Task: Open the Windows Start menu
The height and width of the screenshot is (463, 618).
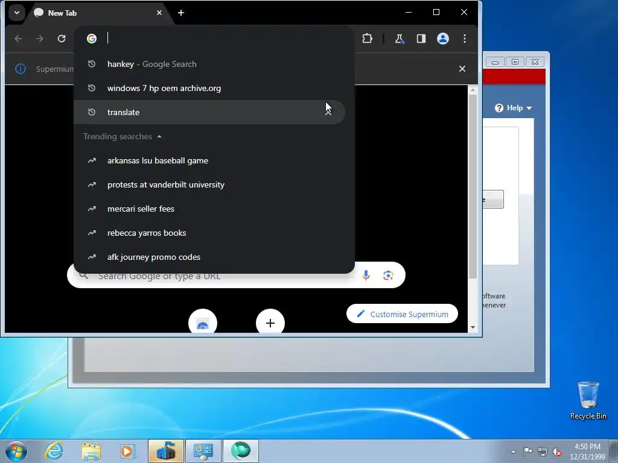Action: point(16,451)
